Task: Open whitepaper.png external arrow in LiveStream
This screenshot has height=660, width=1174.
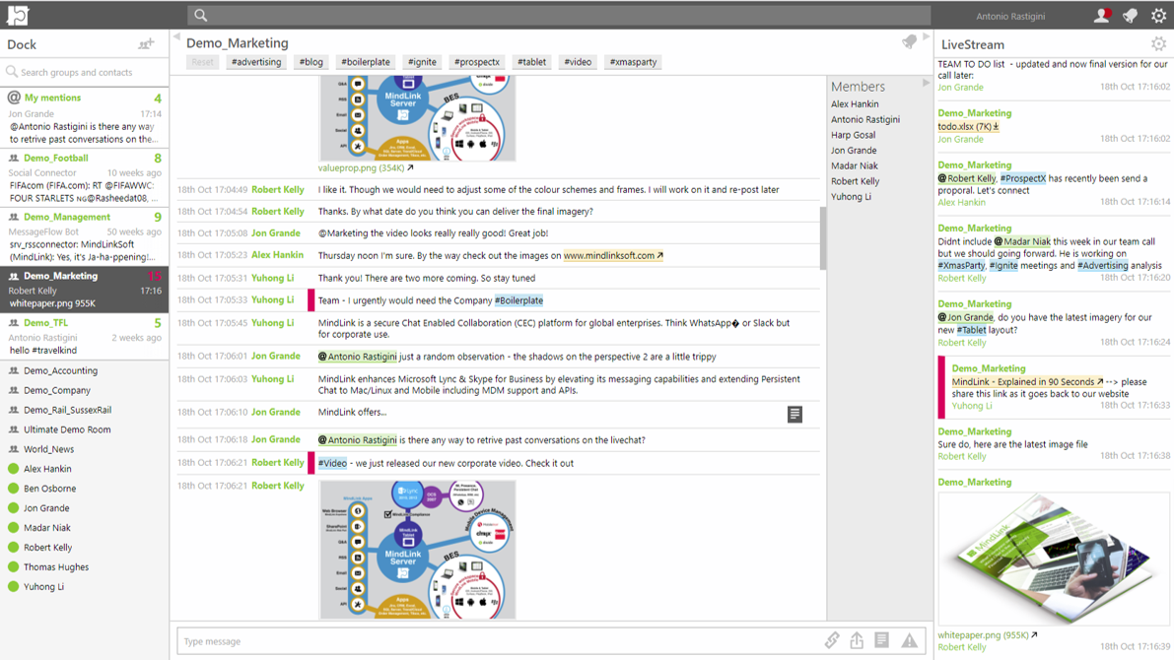Action: 1034,634
